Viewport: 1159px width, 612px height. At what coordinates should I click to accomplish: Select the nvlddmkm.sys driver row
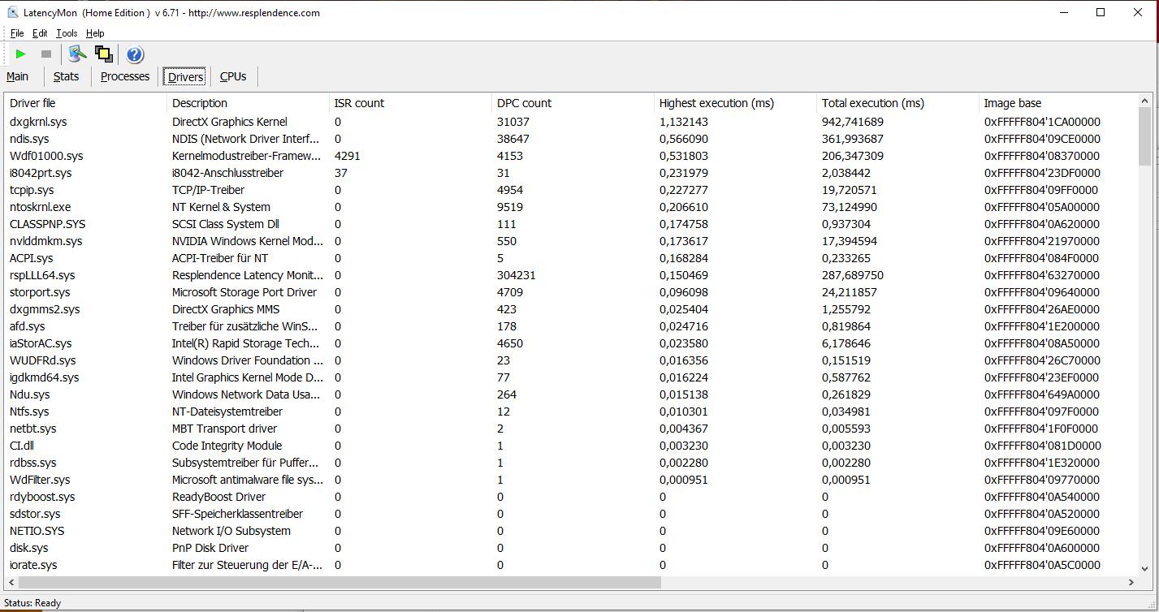pyautogui.click(x=572, y=241)
